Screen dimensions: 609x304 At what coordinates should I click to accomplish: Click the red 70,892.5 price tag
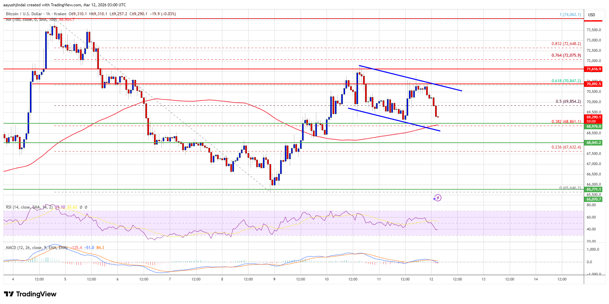(593, 84)
